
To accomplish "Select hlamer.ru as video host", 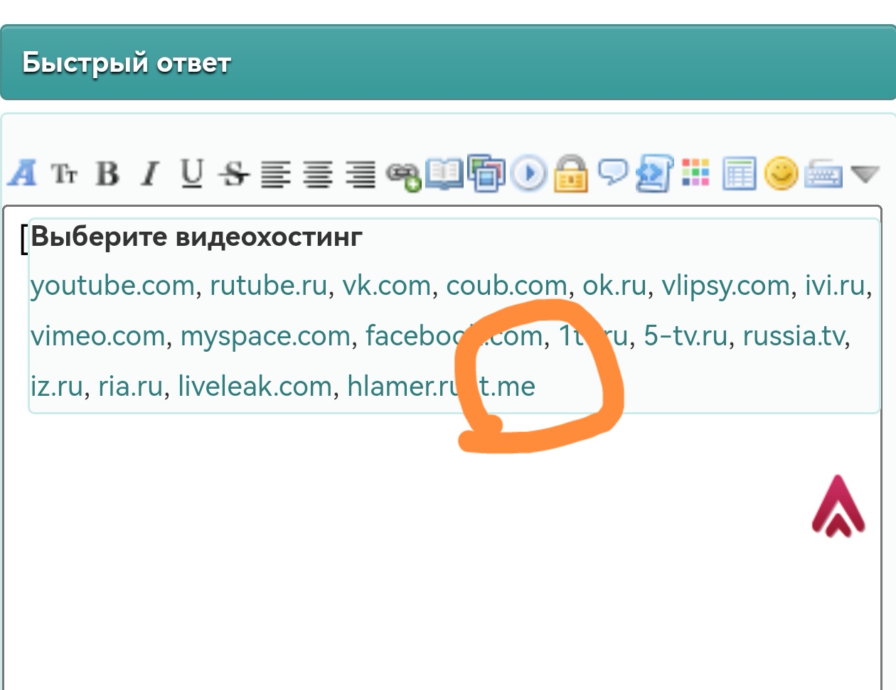I will tap(405, 387).
